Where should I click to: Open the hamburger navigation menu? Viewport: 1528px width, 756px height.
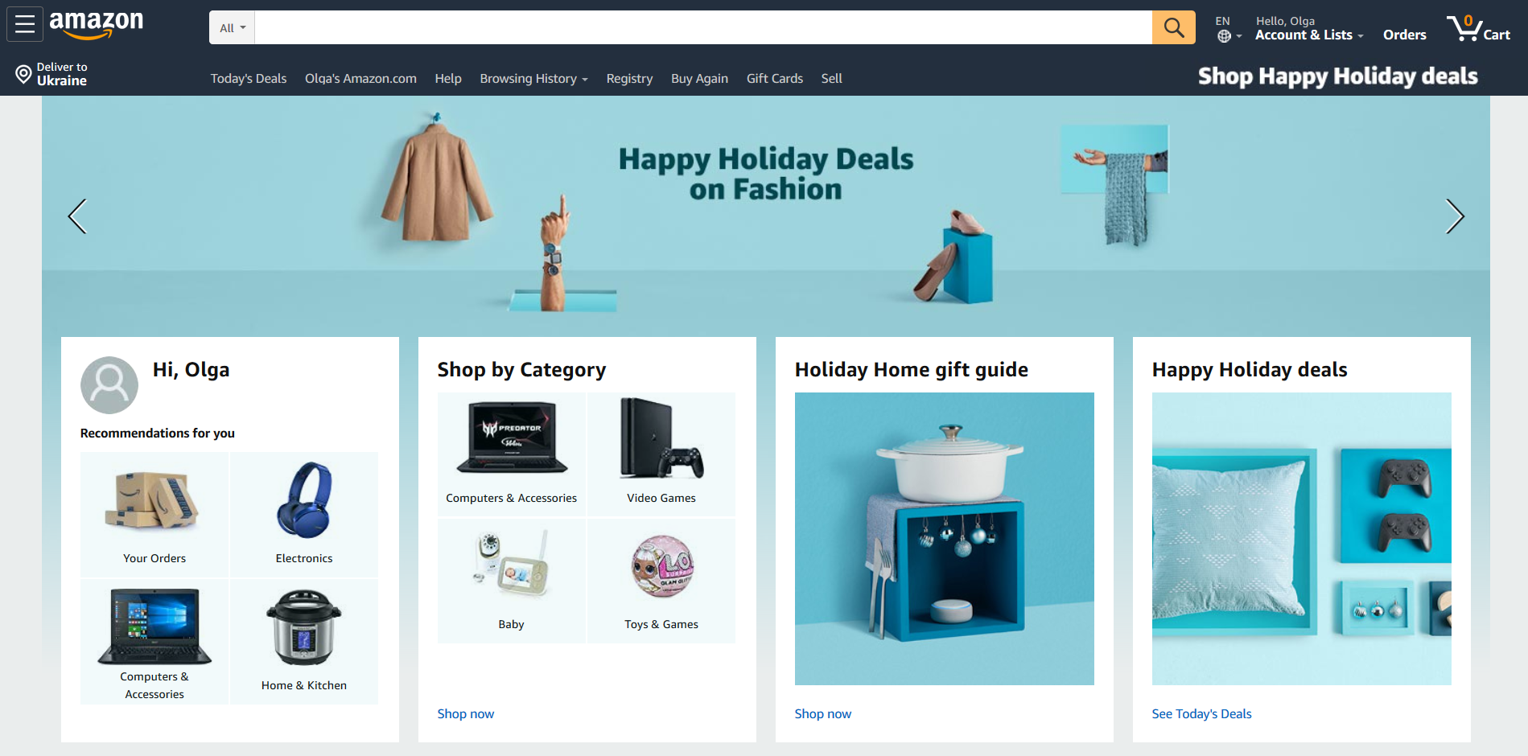coord(25,24)
